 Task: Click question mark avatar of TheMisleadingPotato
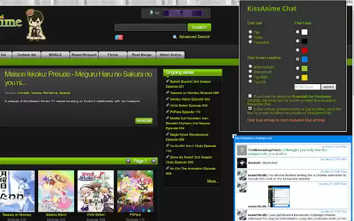click(x=242, y=150)
